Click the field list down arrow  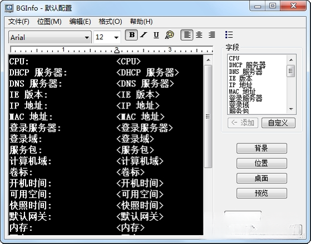291,109
